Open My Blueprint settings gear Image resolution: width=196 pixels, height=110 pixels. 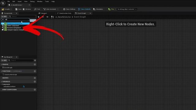click(x=35, y=61)
